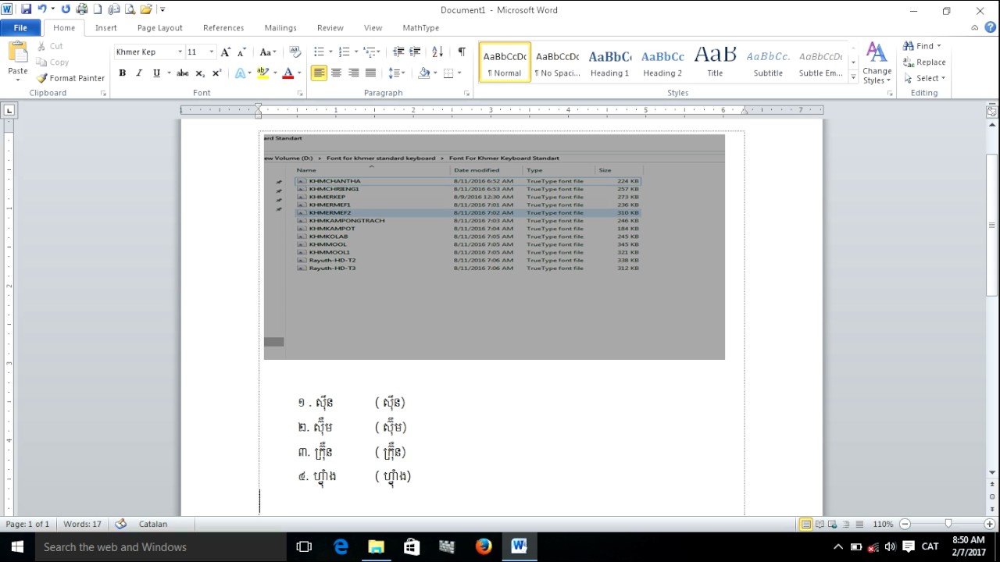Click the embedded font folder screenshot image
Image resolution: width=1000 pixels, height=562 pixels.
[494, 247]
